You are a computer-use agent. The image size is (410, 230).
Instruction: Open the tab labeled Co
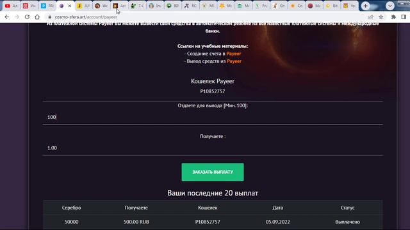pos(297,6)
